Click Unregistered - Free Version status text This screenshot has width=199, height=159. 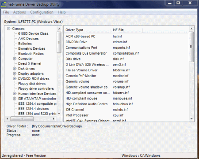(x=24, y=155)
